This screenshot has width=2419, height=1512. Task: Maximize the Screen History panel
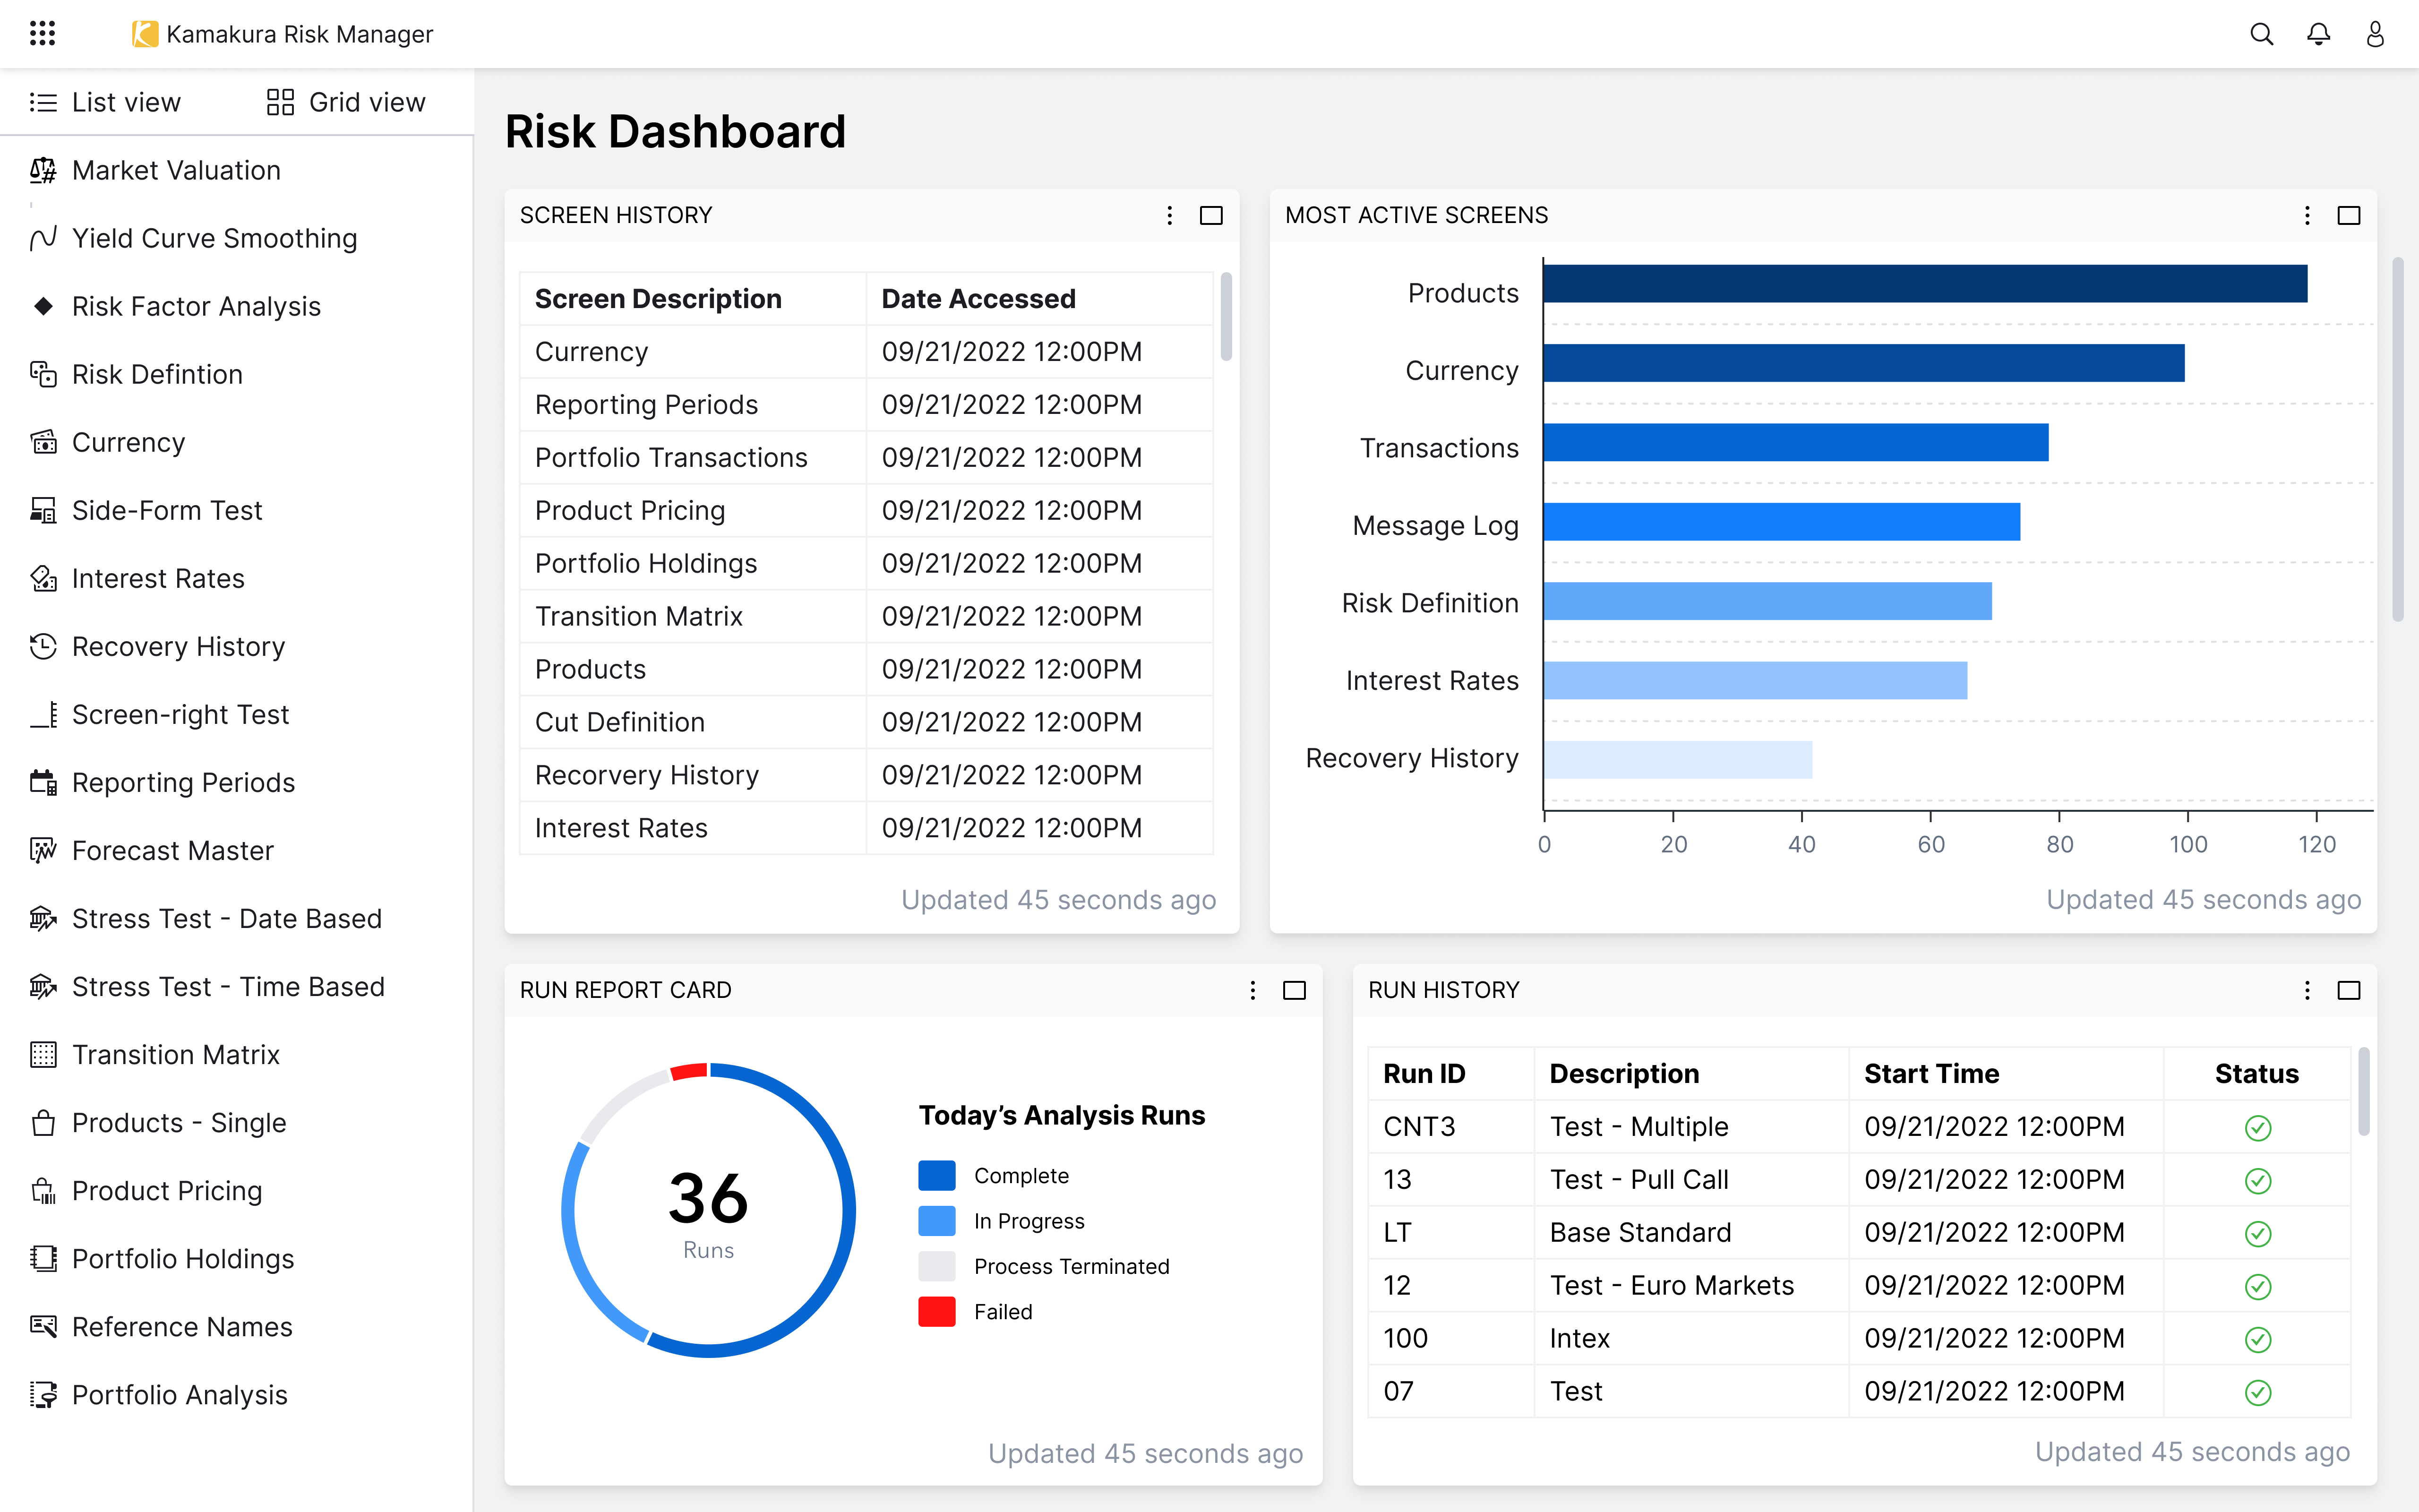[1210, 215]
